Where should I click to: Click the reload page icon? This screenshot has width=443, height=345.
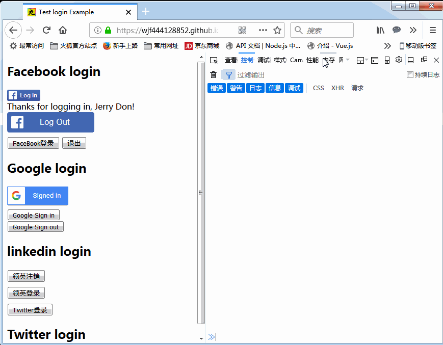tap(46, 30)
